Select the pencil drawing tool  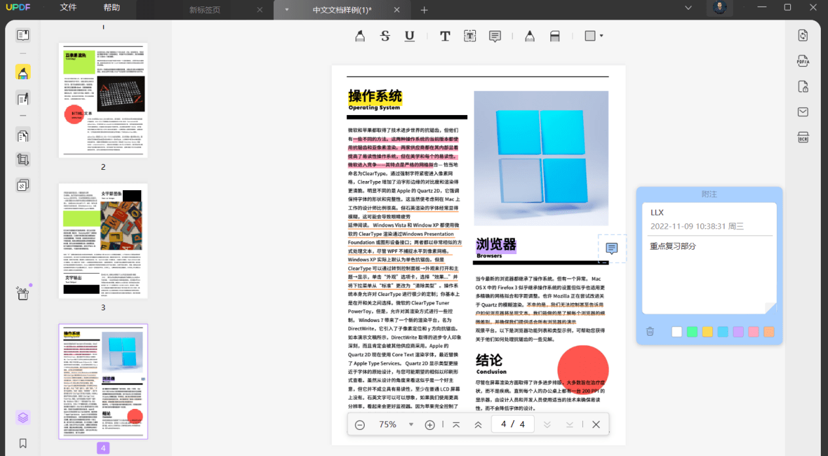pos(529,37)
